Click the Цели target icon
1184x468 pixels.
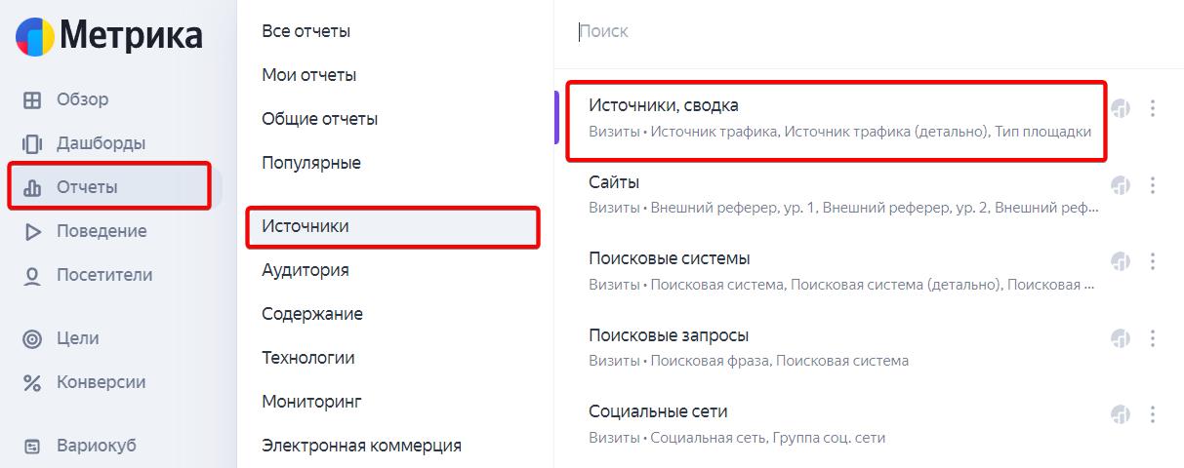pos(32,339)
